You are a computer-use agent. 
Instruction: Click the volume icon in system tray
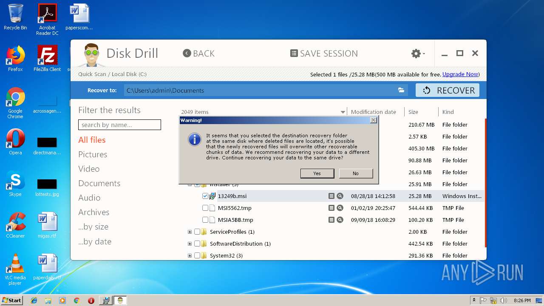pos(504,300)
